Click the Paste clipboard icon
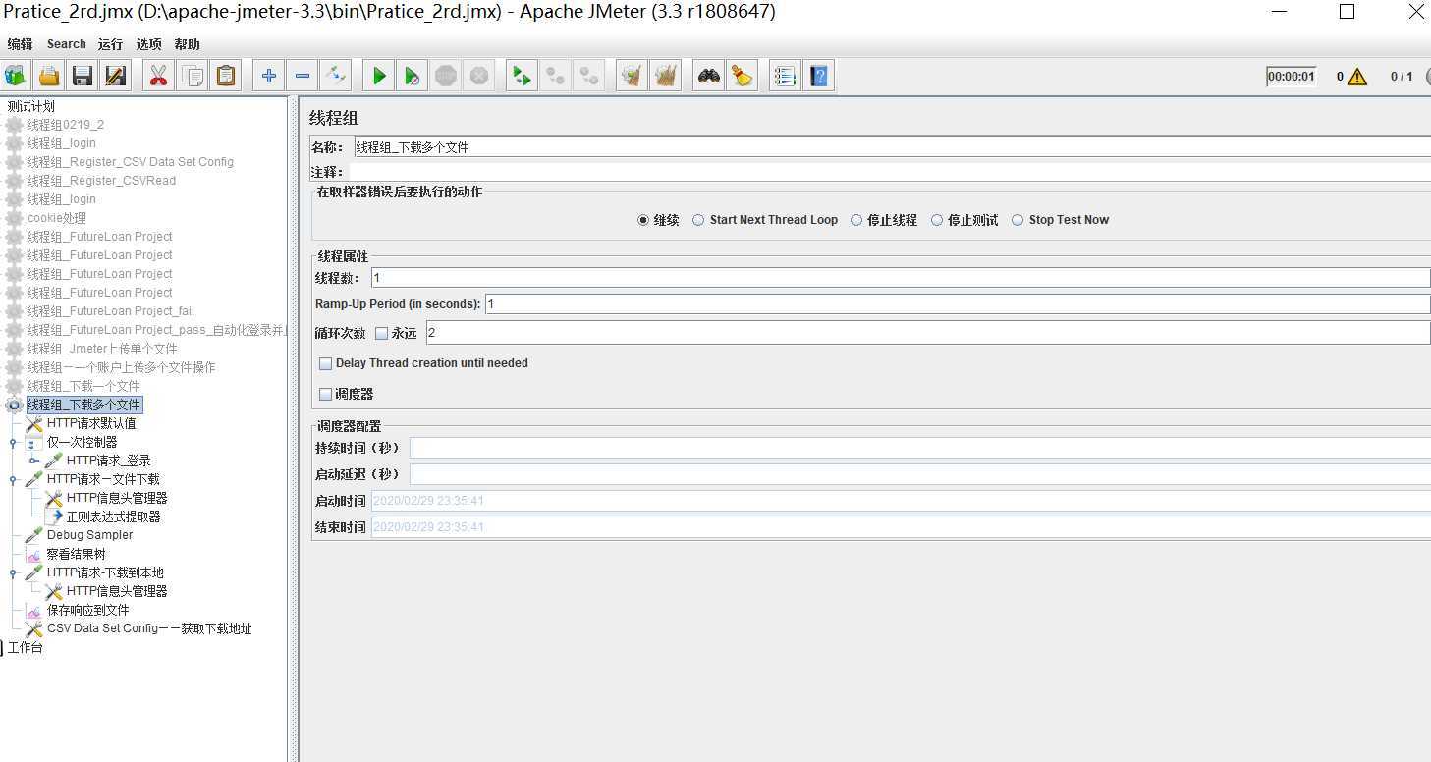This screenshot has height=762, width=1431. (226, 76)
